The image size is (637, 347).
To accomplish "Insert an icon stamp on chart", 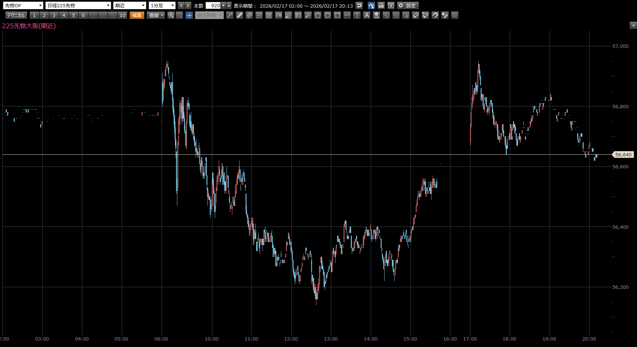I will click(376, 15).
